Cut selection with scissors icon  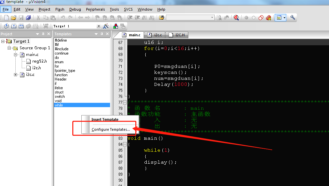click(x=38, y=18)
